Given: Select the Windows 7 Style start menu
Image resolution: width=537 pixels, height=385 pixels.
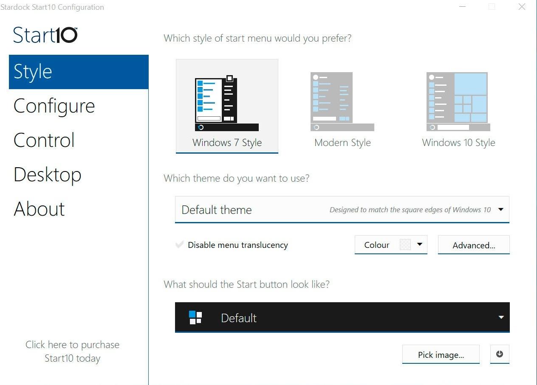Looking at the screenshot, I should pos(227,106).
